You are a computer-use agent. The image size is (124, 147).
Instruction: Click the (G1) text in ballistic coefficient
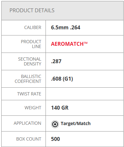68,79
